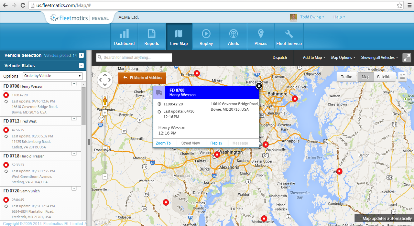Click the vehicle marker west of Dumfries
Screen dimensions: 414x226
tap(166, 202)
